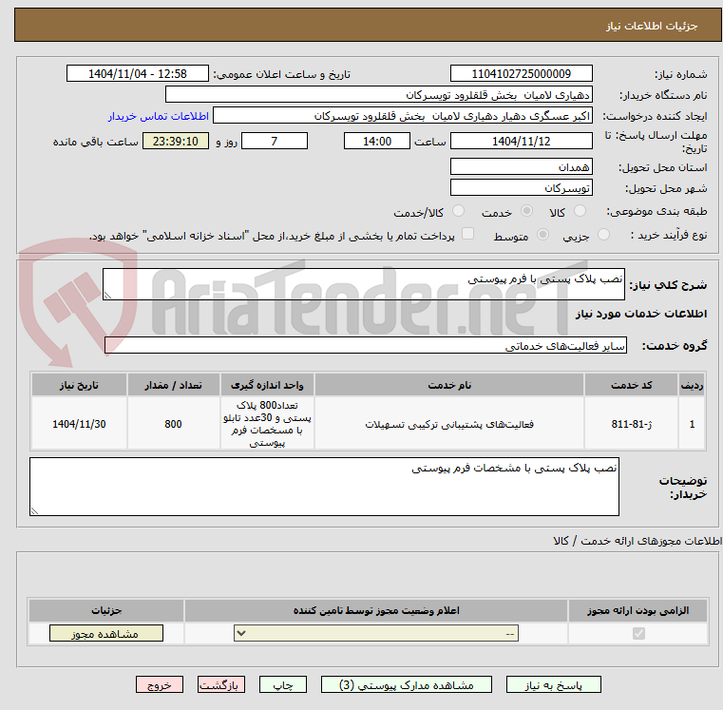Screen dimensions: 723x710
Task: Click the اطلاعات خدمات مورد نیاز heading
Action: coord(641,314)
